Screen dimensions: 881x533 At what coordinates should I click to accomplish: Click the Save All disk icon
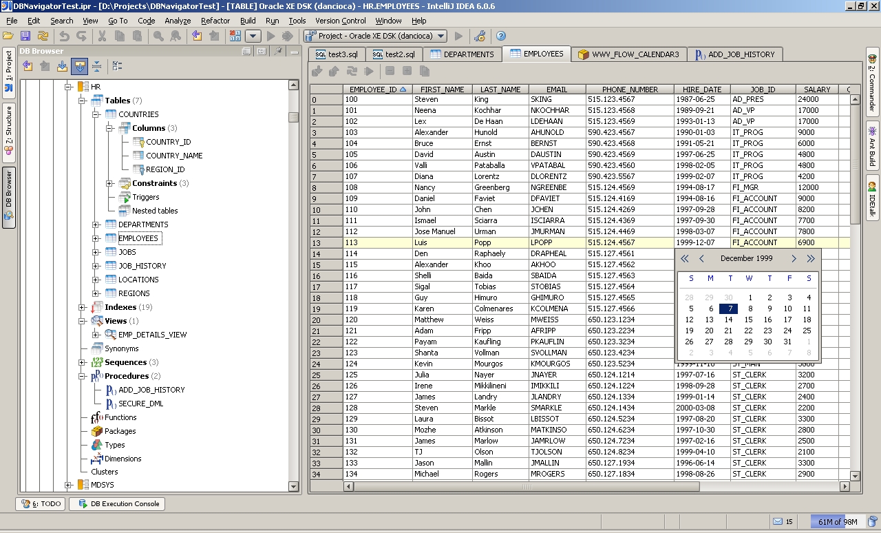tap(25, 36)
